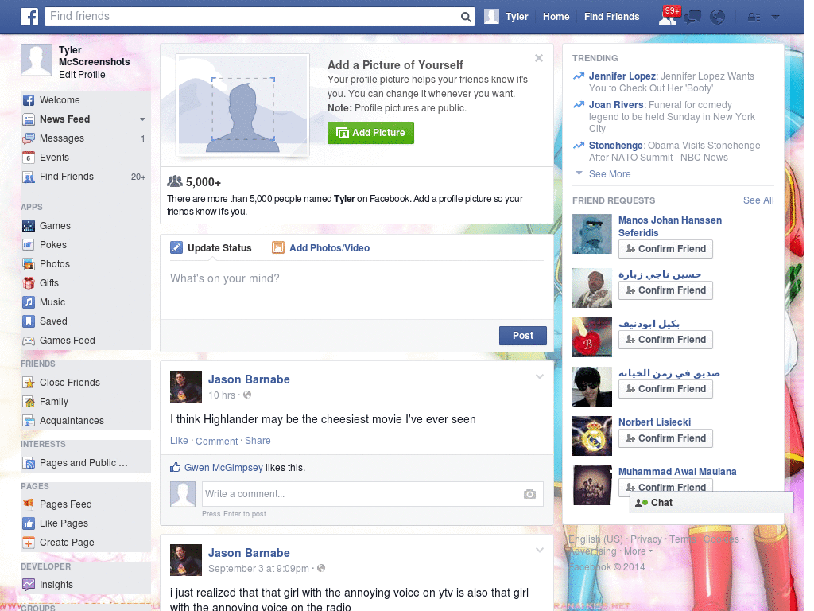The height and width of the screenshot is (611, 814).
Task: Click the Welcome icon in sidebar
Action: click(29, 100)
